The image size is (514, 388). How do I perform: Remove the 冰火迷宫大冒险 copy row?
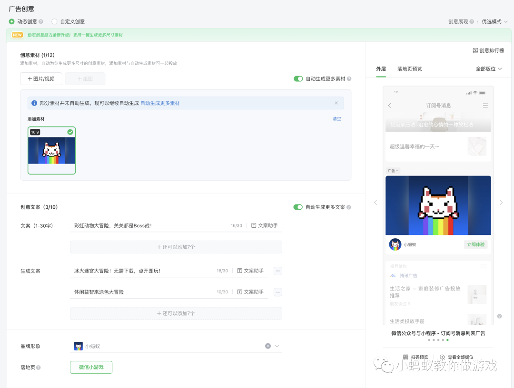[277, 271]
